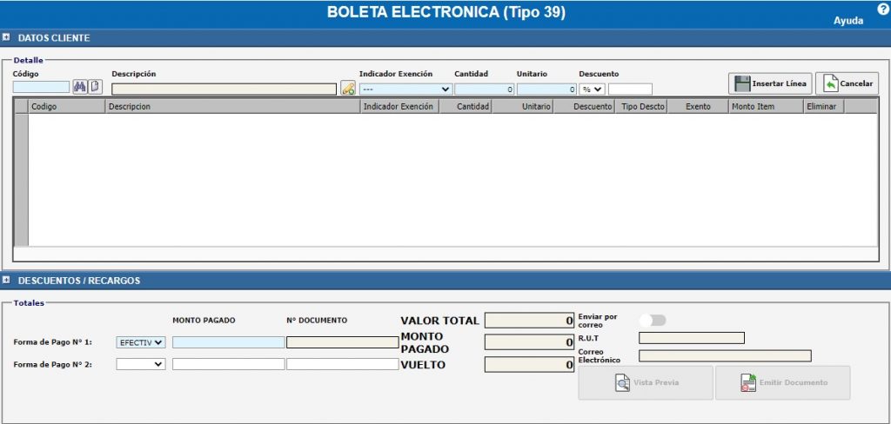The width and height of the screenshot is (891, 424).
Task: Open the Indicador Exención dropdown
Action: click(405, 89)
